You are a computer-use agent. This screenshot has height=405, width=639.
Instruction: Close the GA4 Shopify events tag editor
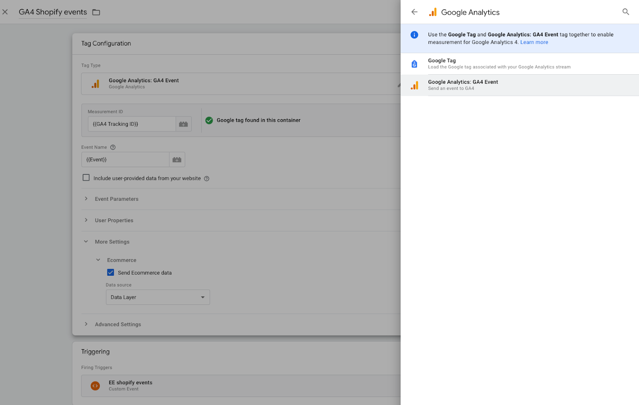point(5,12)
